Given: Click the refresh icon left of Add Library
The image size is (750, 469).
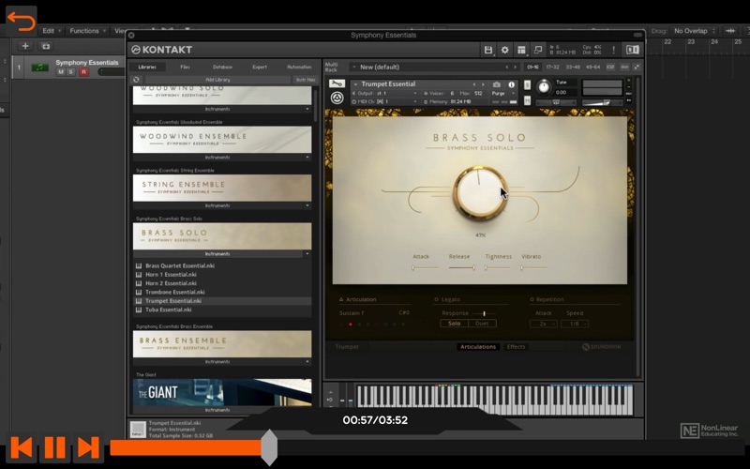Looking at the screenshot, I should (136, 80).
